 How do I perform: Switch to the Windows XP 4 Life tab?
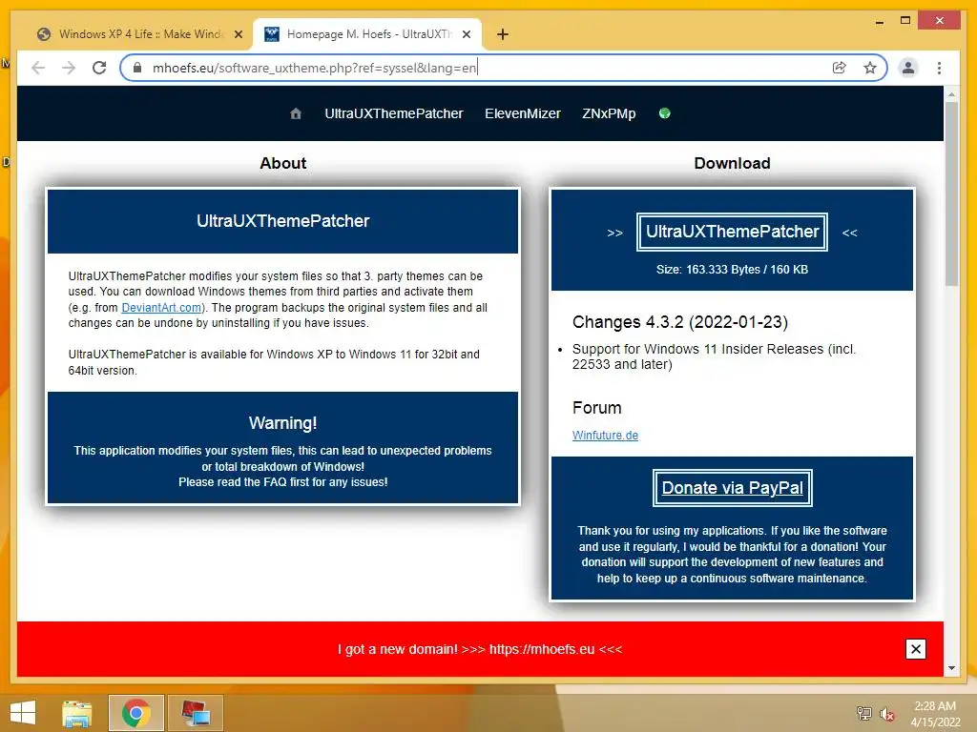(x=141, y=34)
